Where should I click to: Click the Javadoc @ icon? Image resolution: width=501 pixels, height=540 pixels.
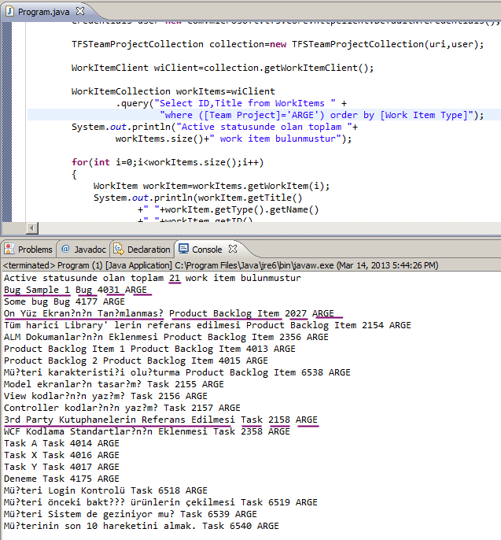click(x=65, y=249)
